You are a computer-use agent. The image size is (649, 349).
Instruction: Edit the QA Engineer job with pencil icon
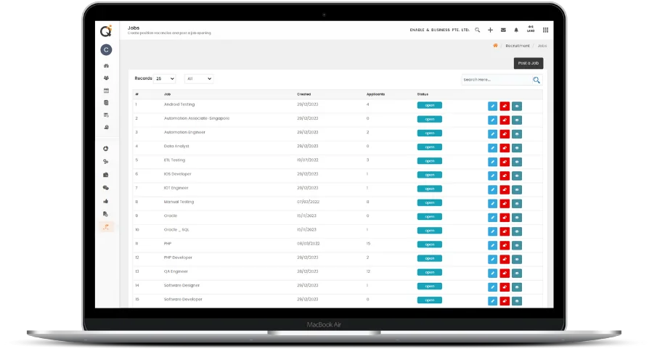tap(492, 274)
